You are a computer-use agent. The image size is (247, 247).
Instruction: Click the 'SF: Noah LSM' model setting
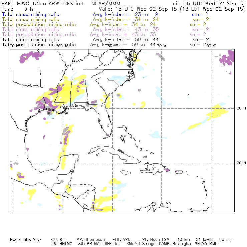156,240
